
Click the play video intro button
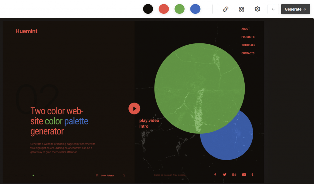coord(134,109)
